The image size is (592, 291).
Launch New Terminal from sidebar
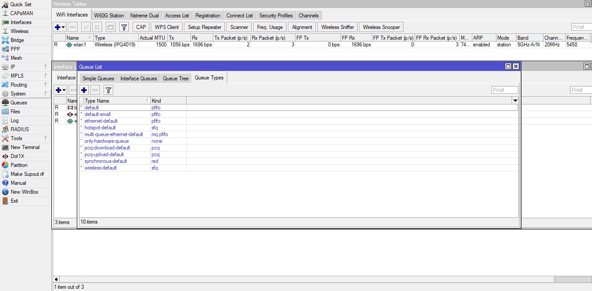click(x=25, y=147)
